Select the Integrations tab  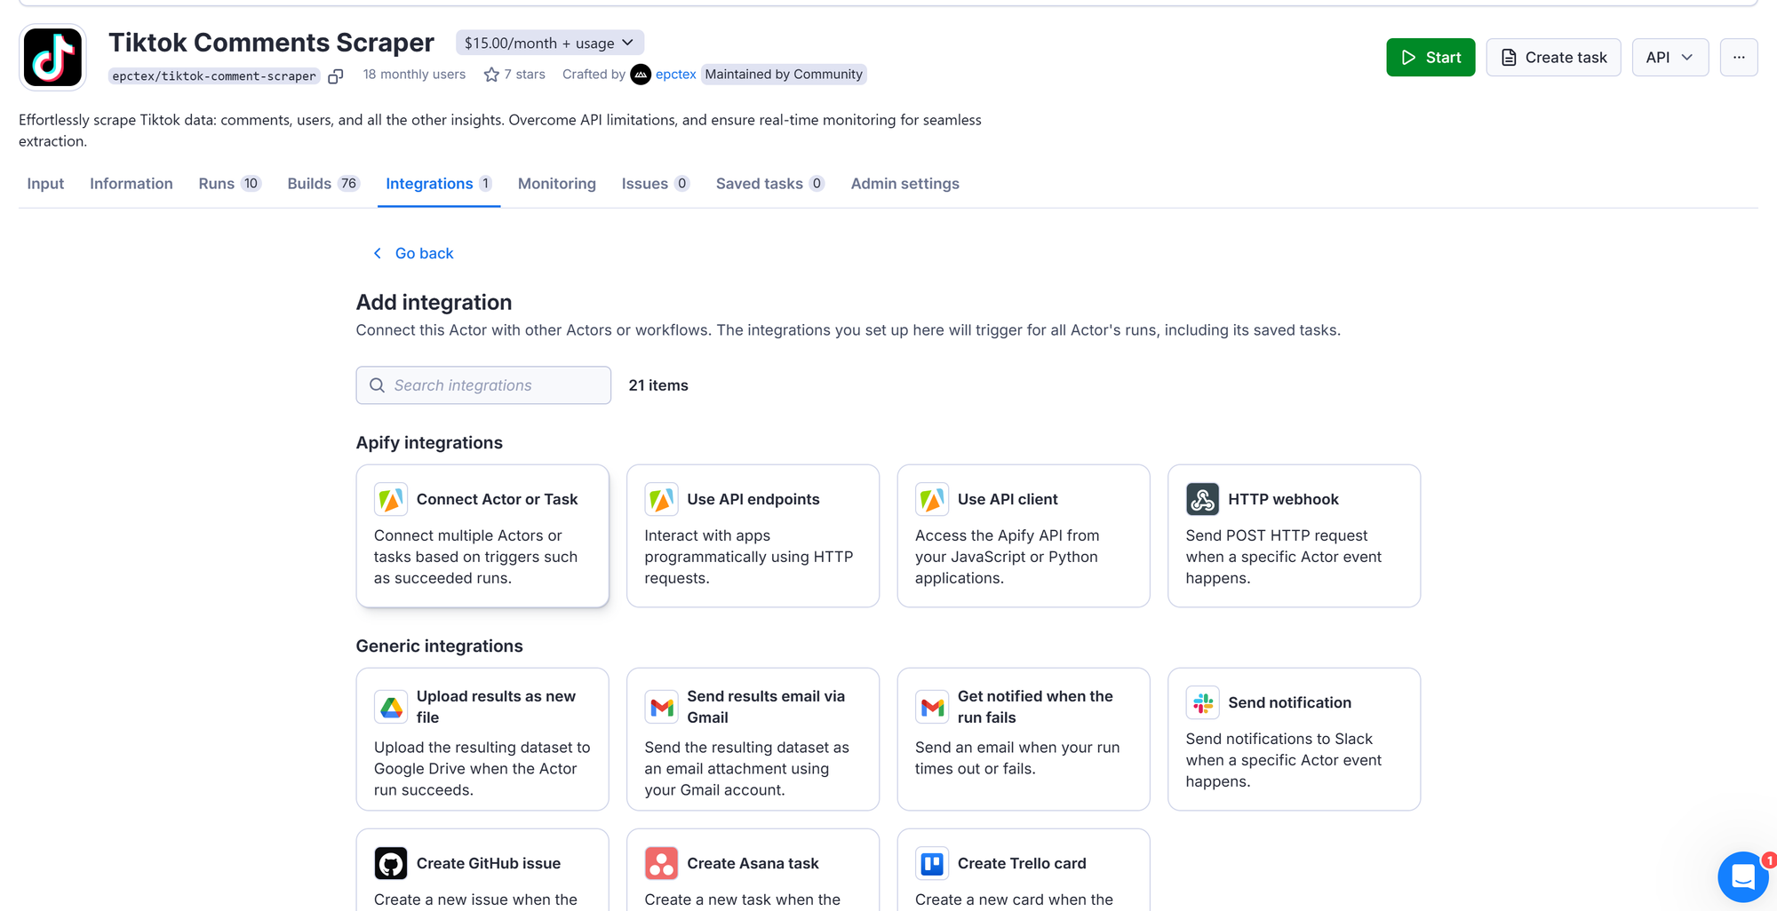[x=439, y=184]
